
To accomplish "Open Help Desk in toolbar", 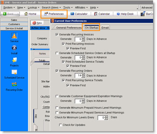I will coord(125,14).
